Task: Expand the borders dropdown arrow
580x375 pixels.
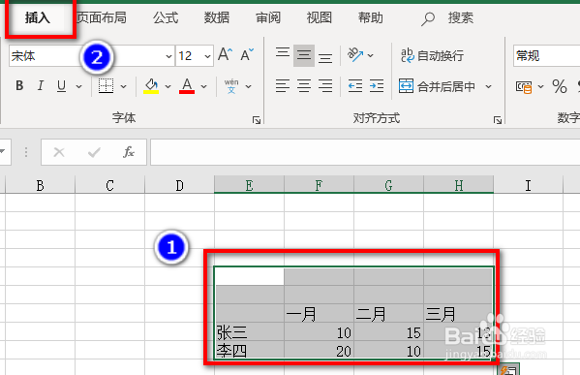Action: (124, 86)
